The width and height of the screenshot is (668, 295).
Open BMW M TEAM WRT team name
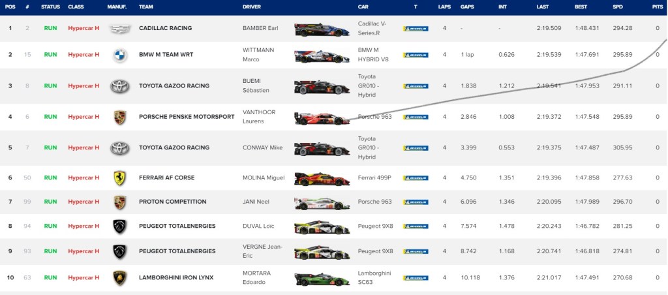(x=166, y=55)
